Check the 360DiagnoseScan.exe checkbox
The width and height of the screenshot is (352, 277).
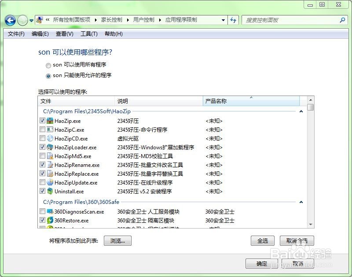[42, 211]
